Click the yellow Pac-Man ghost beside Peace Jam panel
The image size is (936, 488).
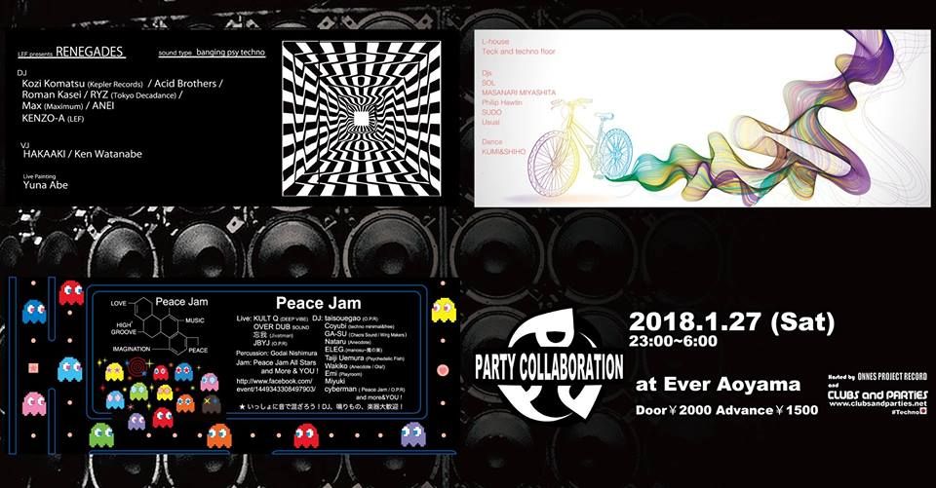click(445, 310)
